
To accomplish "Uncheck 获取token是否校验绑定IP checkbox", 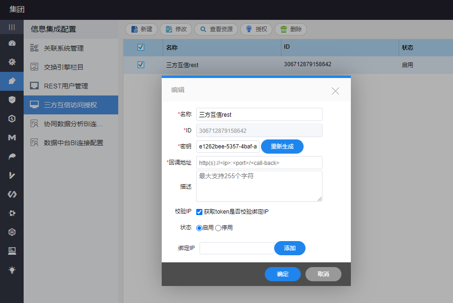I will click(x=200, y=212).
